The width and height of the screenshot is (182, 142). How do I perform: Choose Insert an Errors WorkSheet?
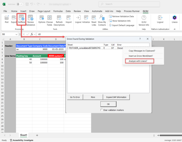(141, 56)
